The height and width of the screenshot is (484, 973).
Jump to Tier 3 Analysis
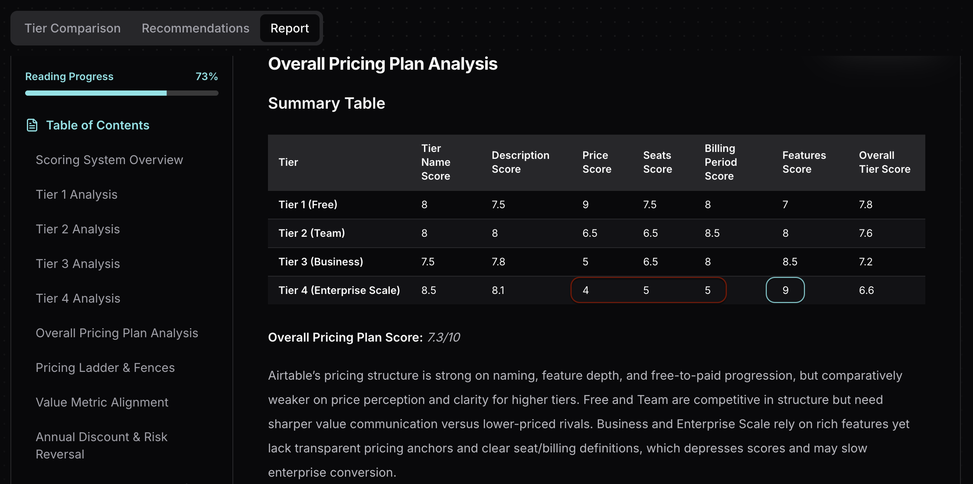pyautogui.click(x=78, y=263)
